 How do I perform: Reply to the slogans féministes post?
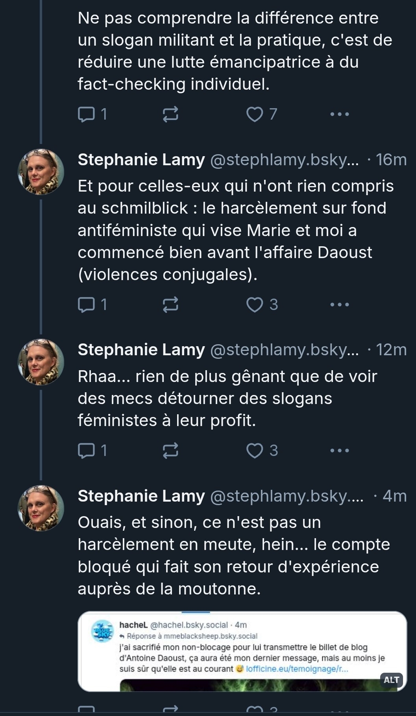click(87, 450)
